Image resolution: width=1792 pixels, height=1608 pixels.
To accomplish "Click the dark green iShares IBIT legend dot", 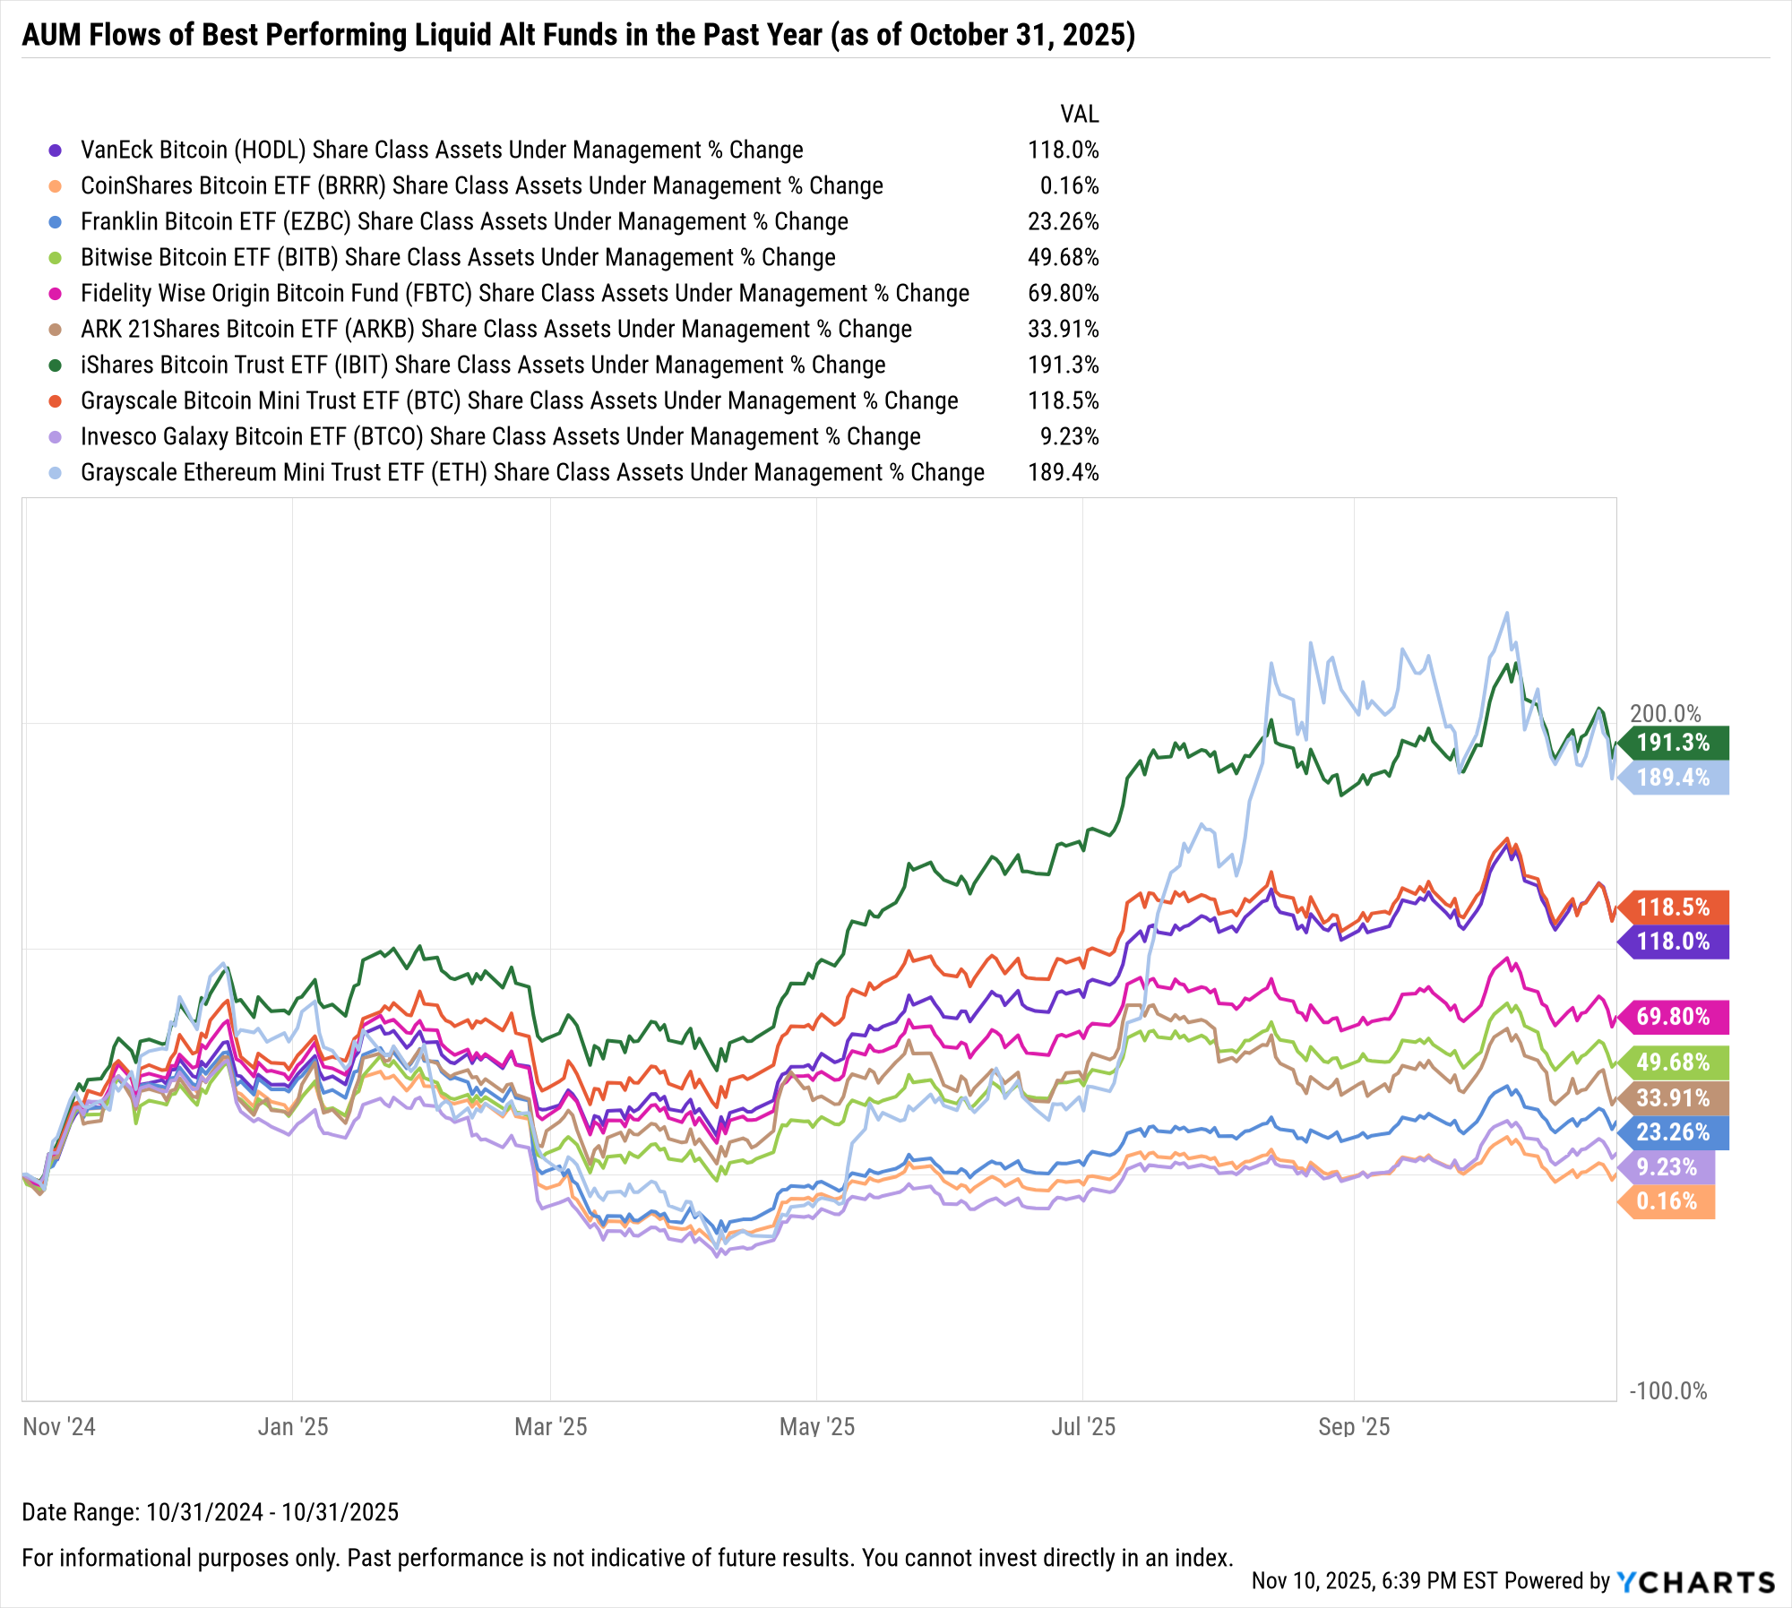I will (x=56, y=365).
